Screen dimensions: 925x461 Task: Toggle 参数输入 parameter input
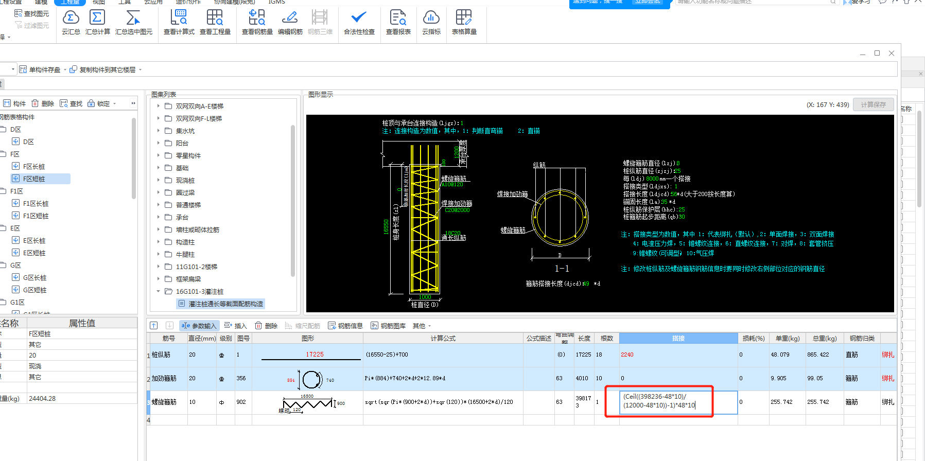(199, 326)
